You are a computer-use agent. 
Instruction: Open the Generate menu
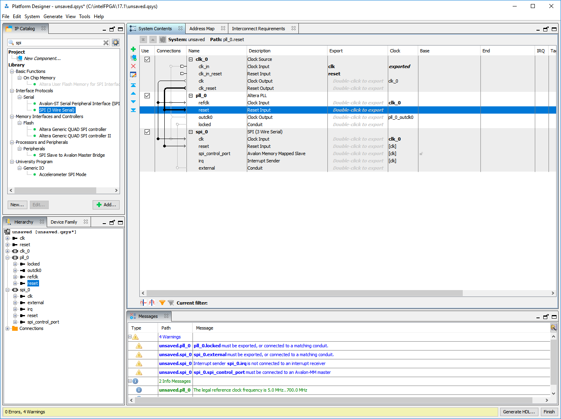point(53,17)
